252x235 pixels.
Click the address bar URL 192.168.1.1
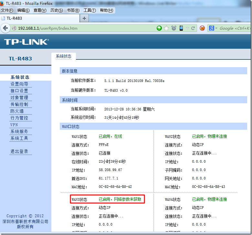pos(47,28)
